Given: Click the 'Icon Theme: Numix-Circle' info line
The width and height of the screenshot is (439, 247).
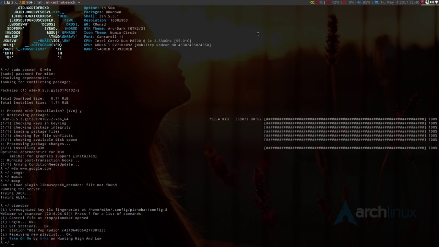Looking at the screenshot, I should [110, 33].
